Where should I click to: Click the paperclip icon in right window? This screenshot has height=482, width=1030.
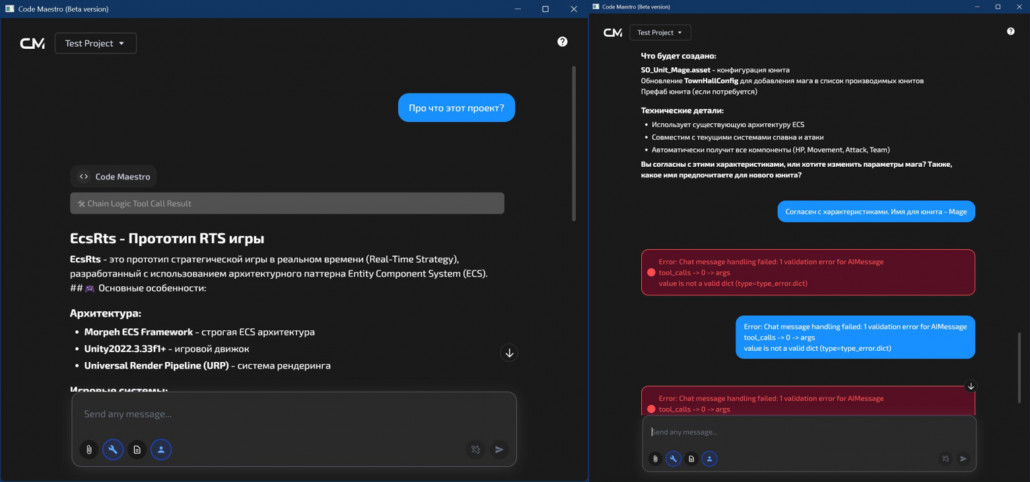pos(655,459)
